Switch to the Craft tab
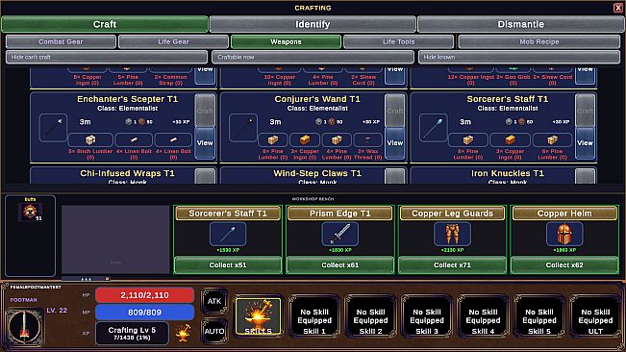 pos(105,24)
